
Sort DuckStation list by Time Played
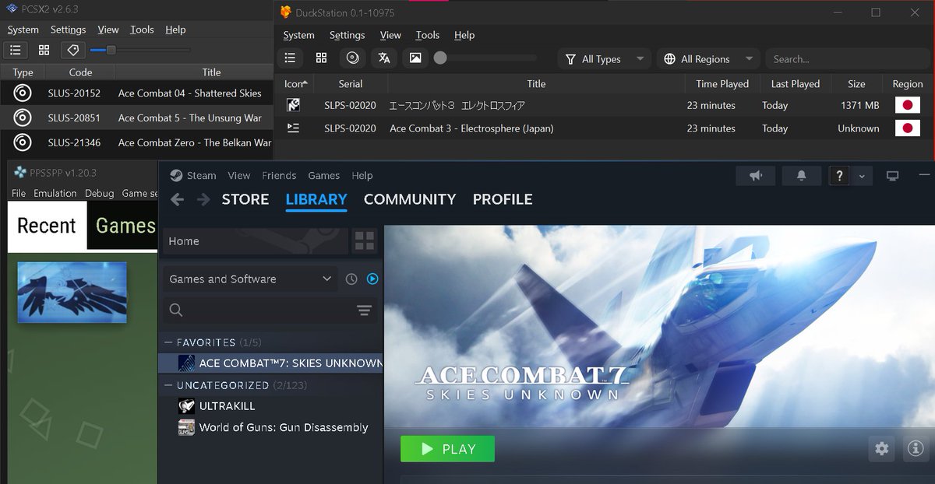coord(722,83)
